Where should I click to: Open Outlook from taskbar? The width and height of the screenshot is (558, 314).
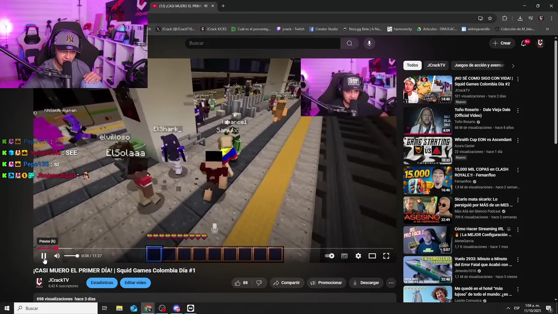(x=133, y=308)
